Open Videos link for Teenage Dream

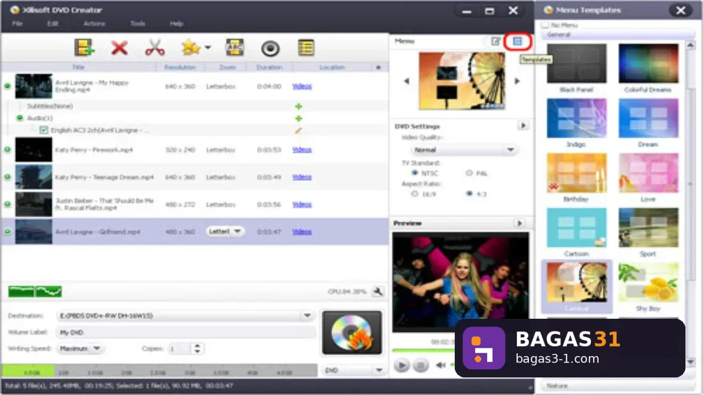click(302, 177)
